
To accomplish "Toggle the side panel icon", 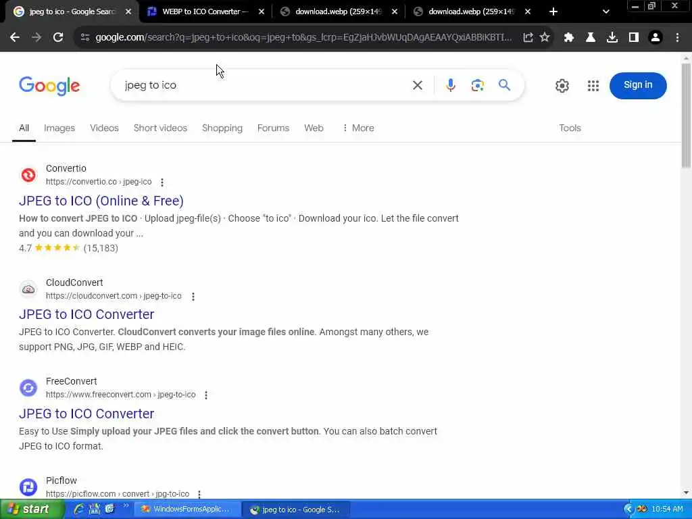I will [634, 38].
